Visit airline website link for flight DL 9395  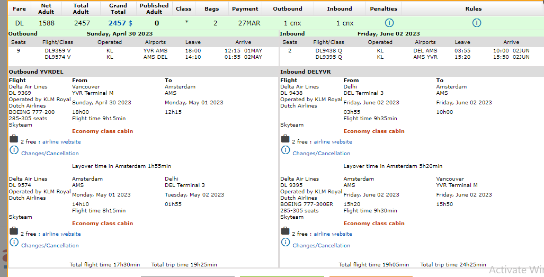[333, 234]
